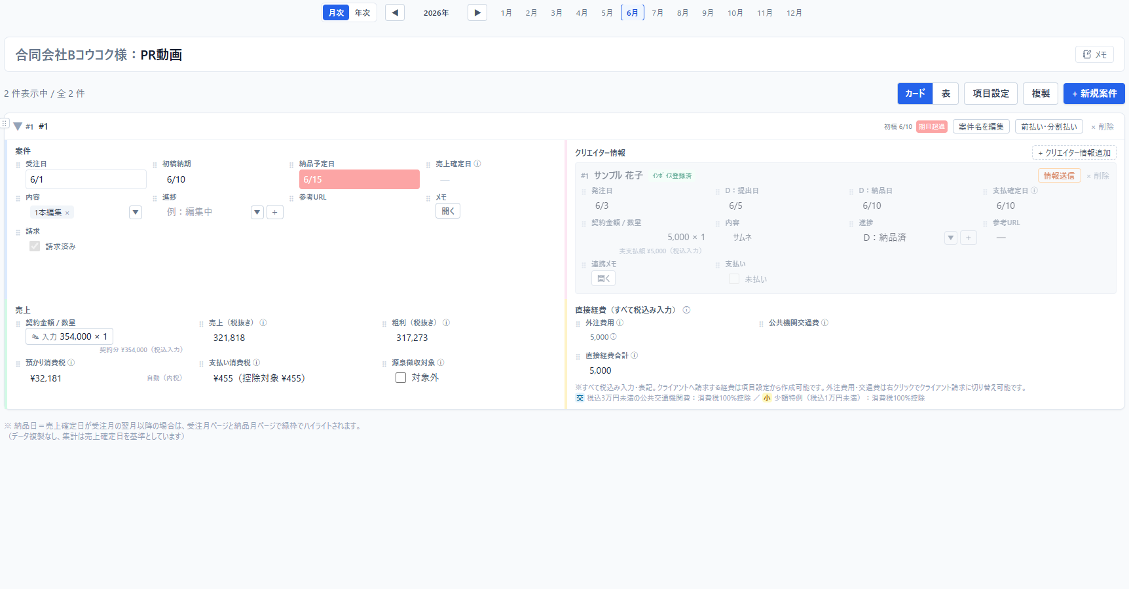Go to next year with right arrow

point(477,12)
